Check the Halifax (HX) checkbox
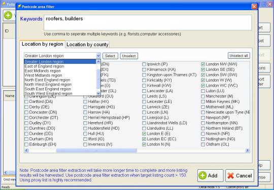 [85, 102]
